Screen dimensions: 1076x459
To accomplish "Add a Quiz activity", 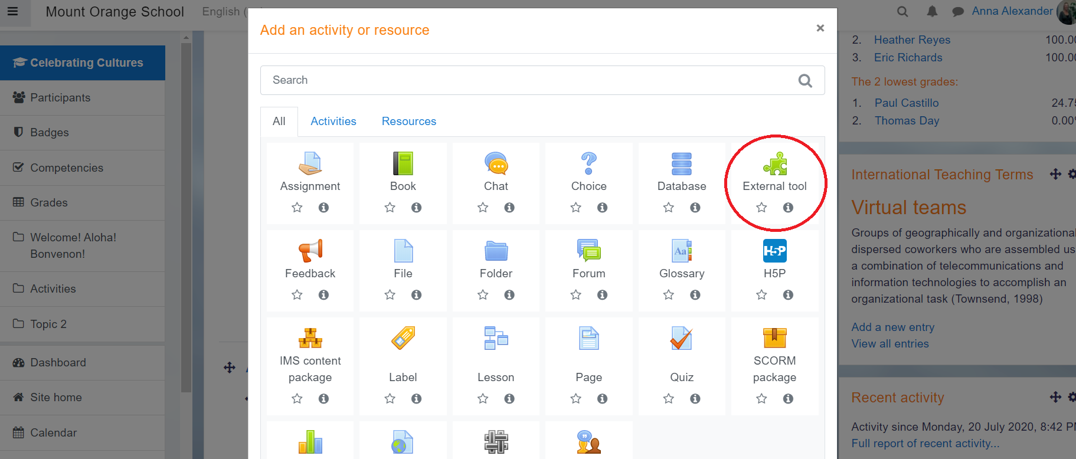I will (x=681, y=339).
